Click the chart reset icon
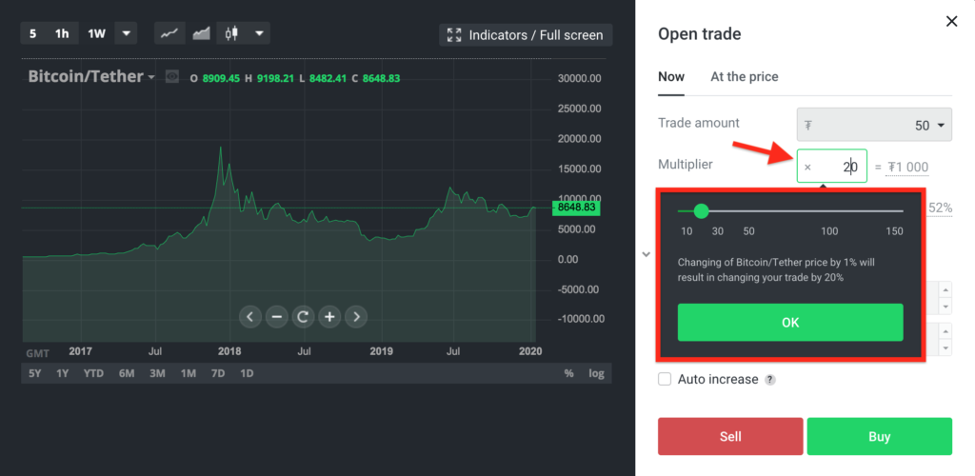The width and height of the screenshot is (975, 476). tap(303, 317)
